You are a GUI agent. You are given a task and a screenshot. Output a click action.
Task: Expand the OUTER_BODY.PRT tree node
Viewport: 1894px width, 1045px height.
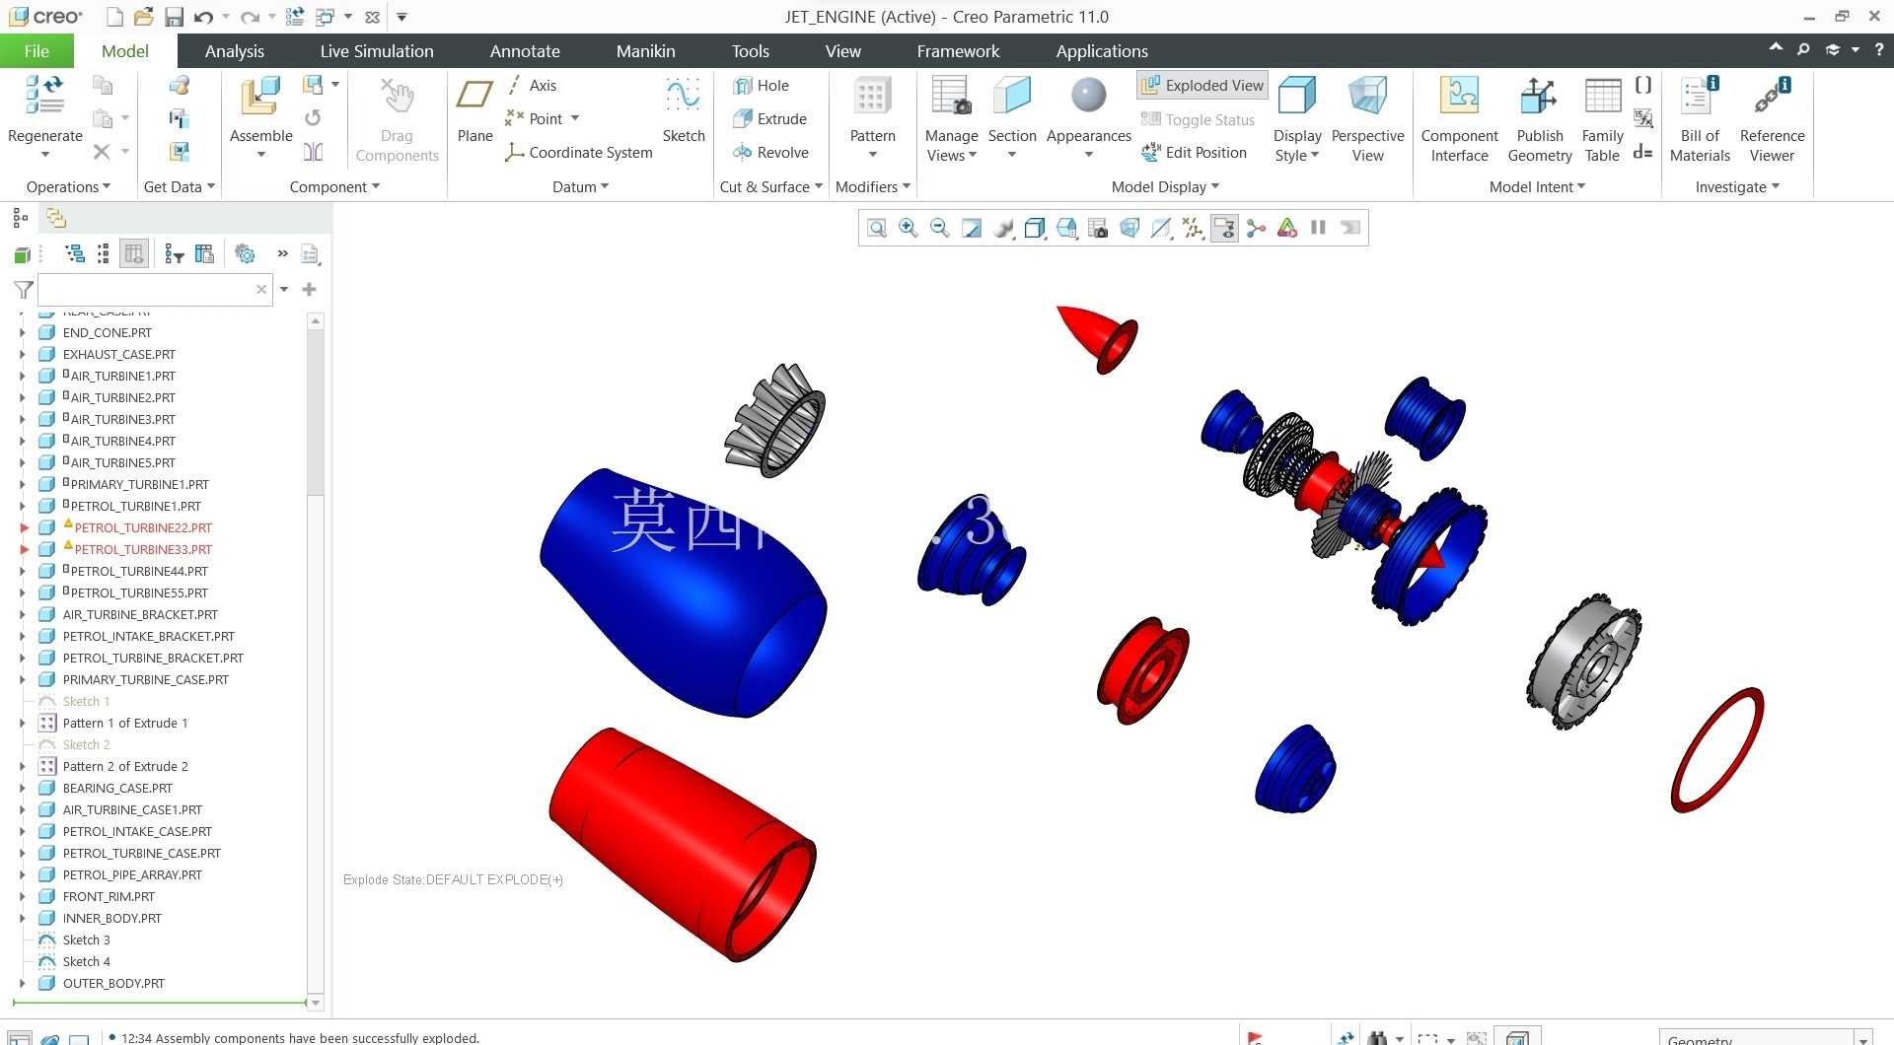(x=23, y=984)
